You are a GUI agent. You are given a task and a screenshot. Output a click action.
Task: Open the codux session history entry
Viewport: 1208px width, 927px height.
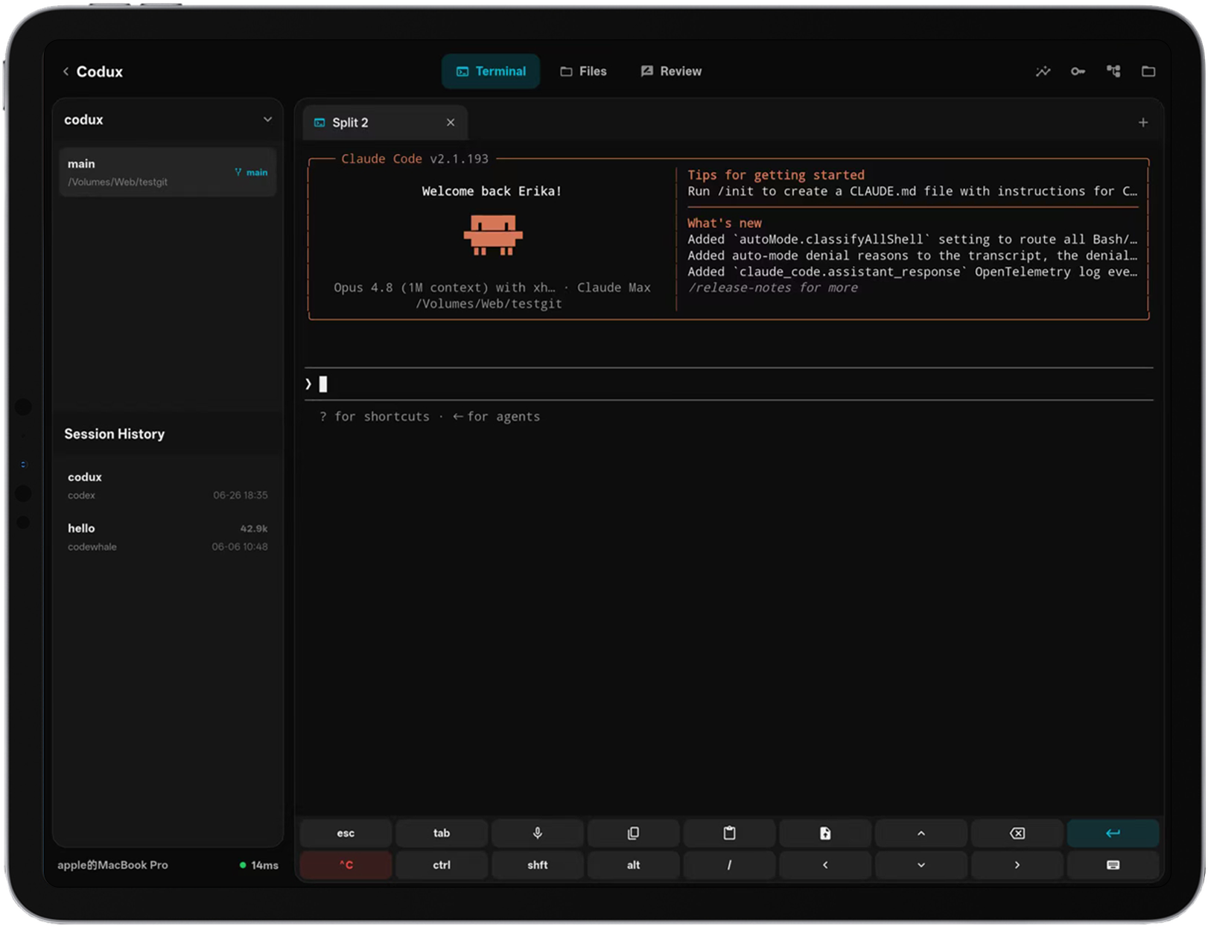(x=168, y=485)
